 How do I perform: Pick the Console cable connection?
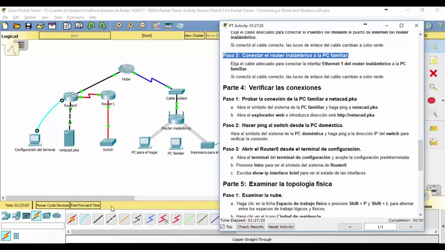pos(85,219)
